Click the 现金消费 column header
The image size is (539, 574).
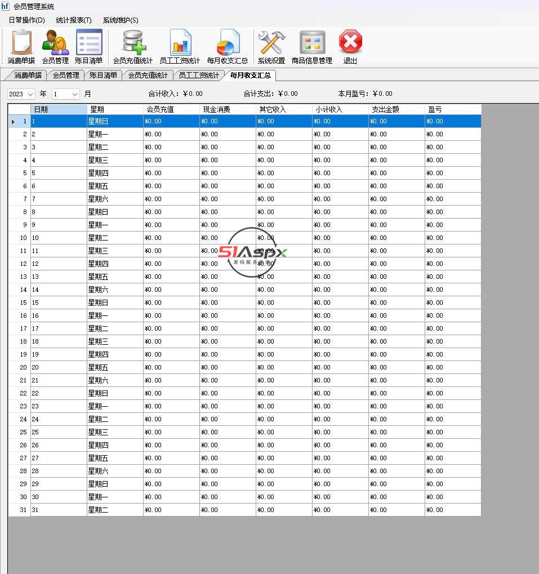click(228, 109)
